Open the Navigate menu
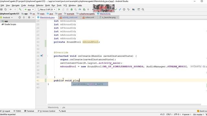 [x=16, y=5]
